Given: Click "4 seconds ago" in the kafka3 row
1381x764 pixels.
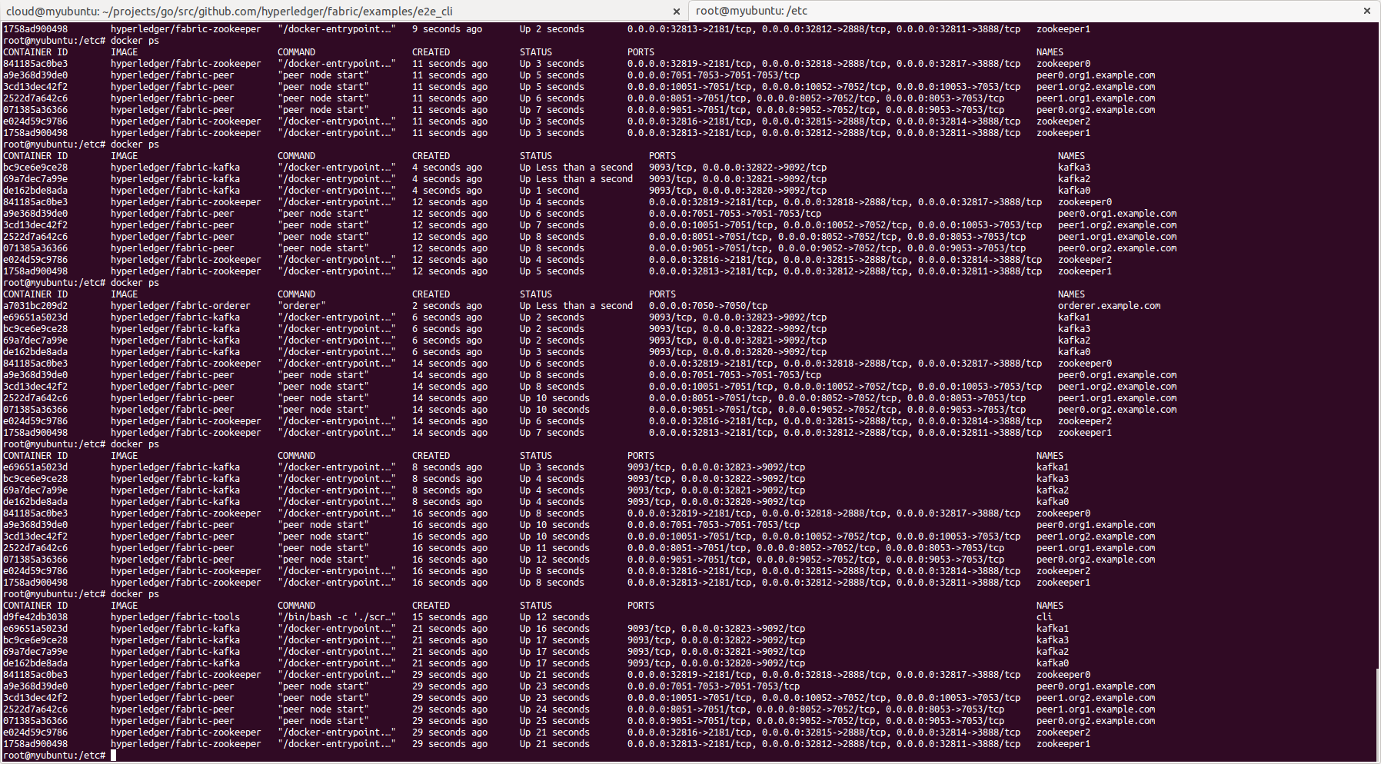Looking at the screenshot, I should pyautogui.click(x=447, y=168).
